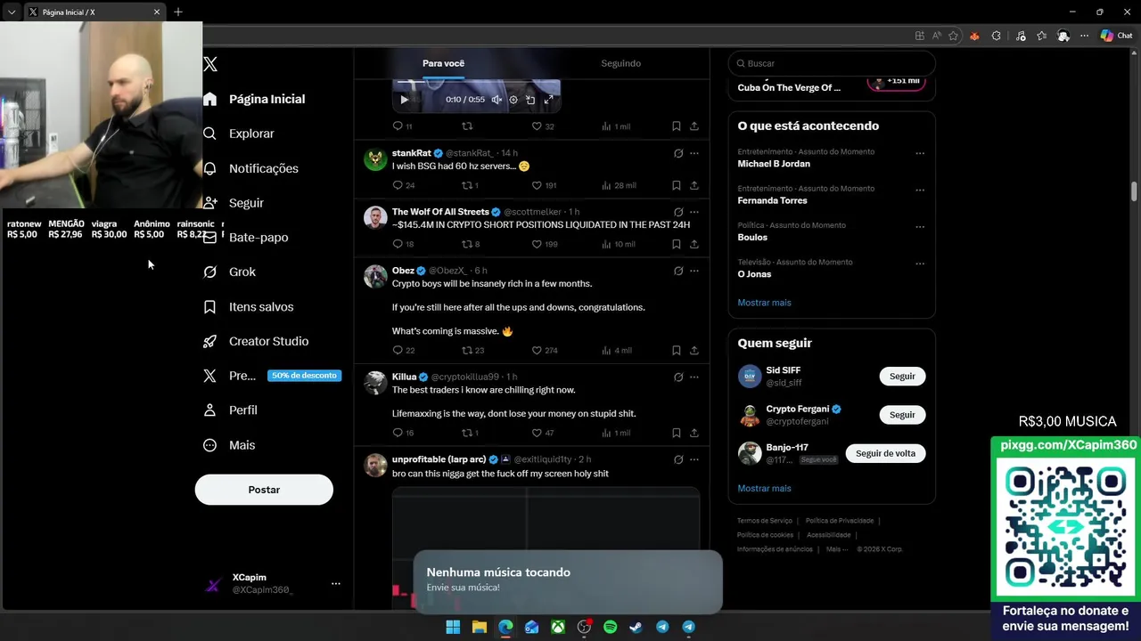Like Obez's post
1141x641 pixels.
544,350
